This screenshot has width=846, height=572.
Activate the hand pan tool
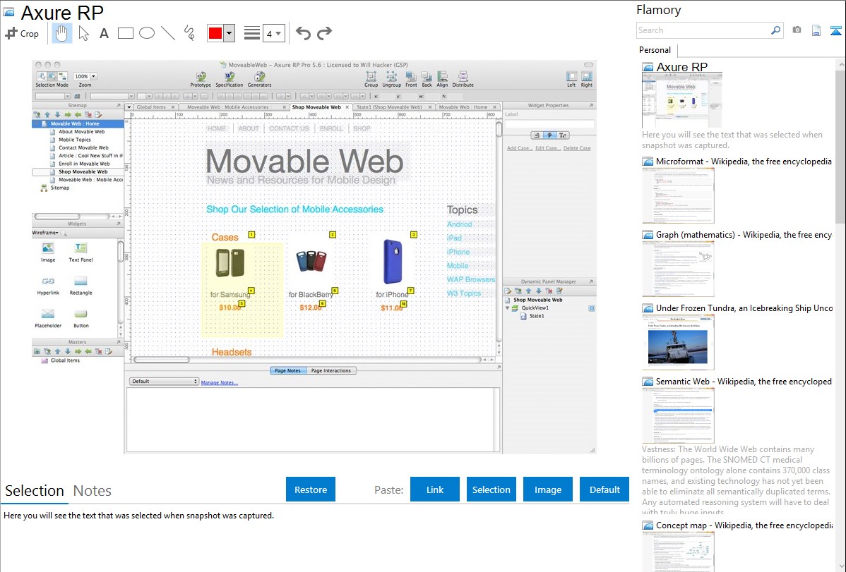click(x=61, y=33)
